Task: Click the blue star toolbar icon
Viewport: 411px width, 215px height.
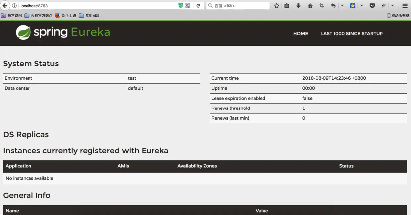Action: (353, 6)
